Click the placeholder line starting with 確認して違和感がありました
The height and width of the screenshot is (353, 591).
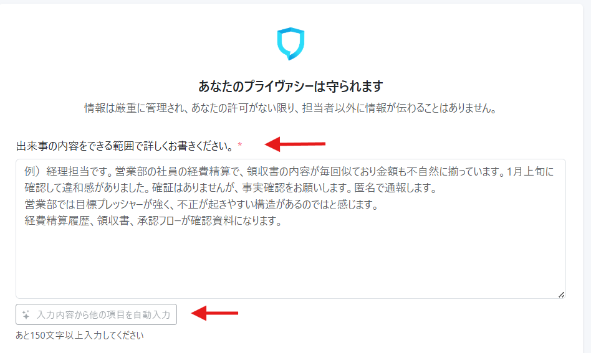click(231, 188)
